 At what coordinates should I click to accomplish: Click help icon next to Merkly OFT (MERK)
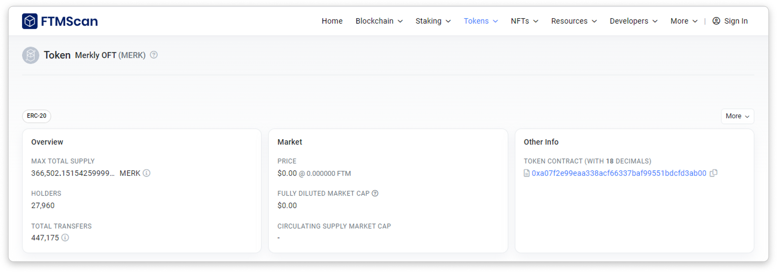[x=154, y=55]
